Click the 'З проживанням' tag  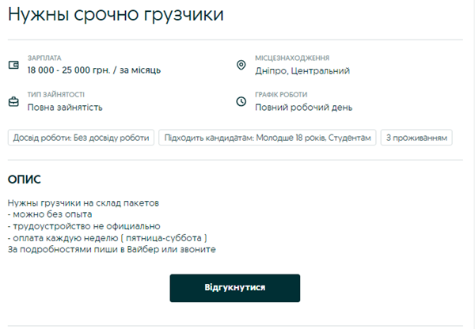(x=416, y=138)
